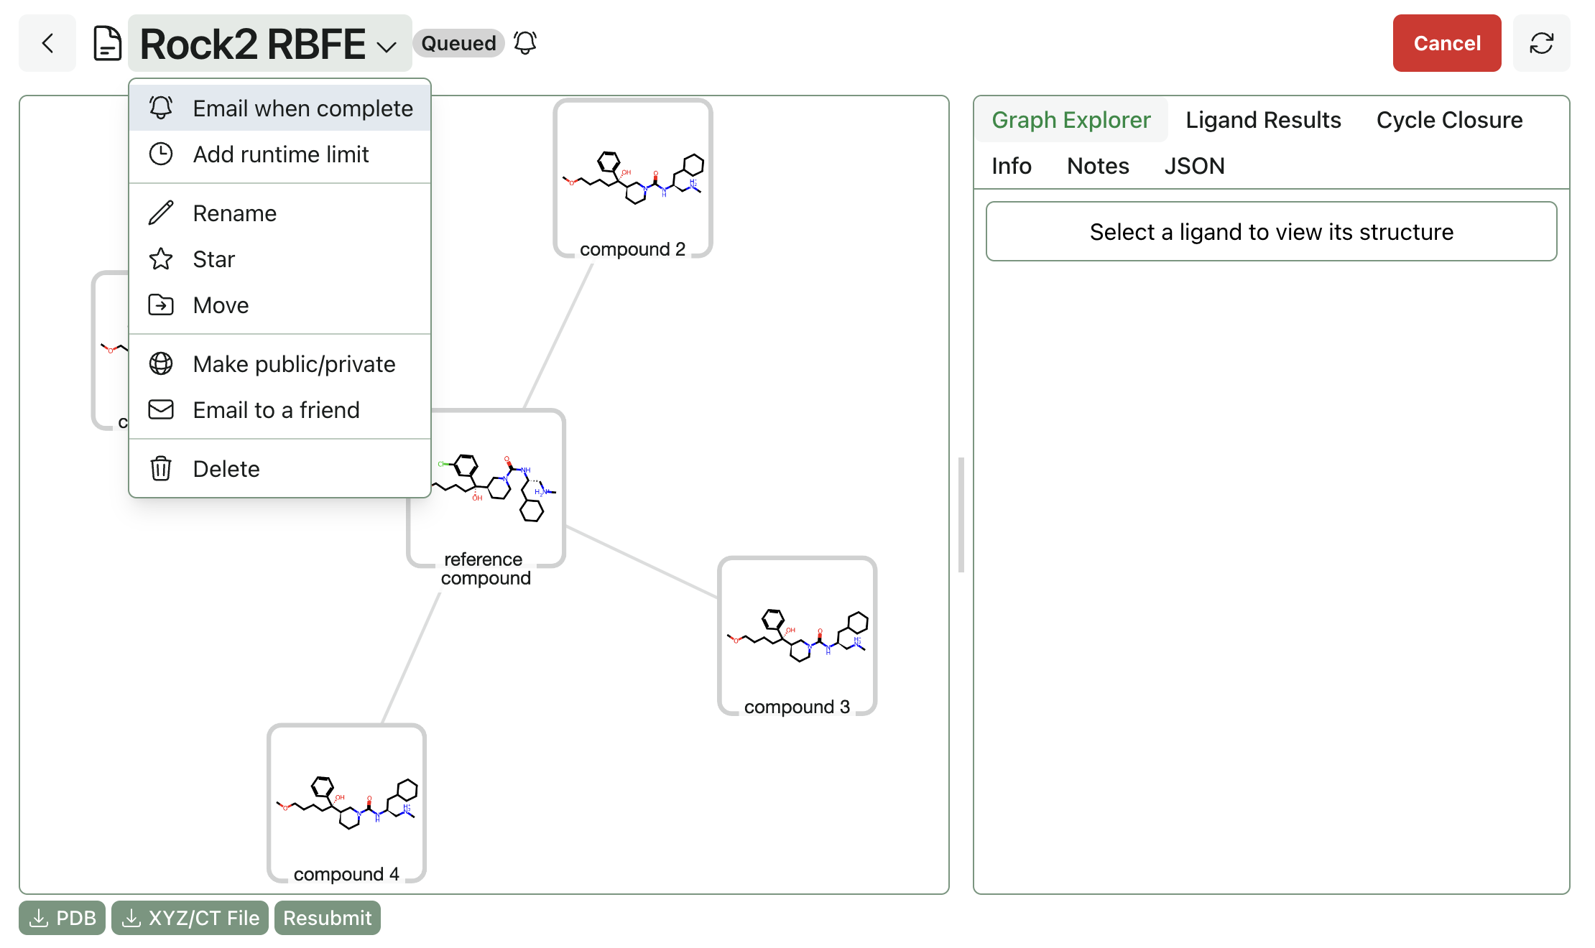The image size is (1595, 948).
Task: Click the back chevron in the top left
Action: (x=46, y=42)
